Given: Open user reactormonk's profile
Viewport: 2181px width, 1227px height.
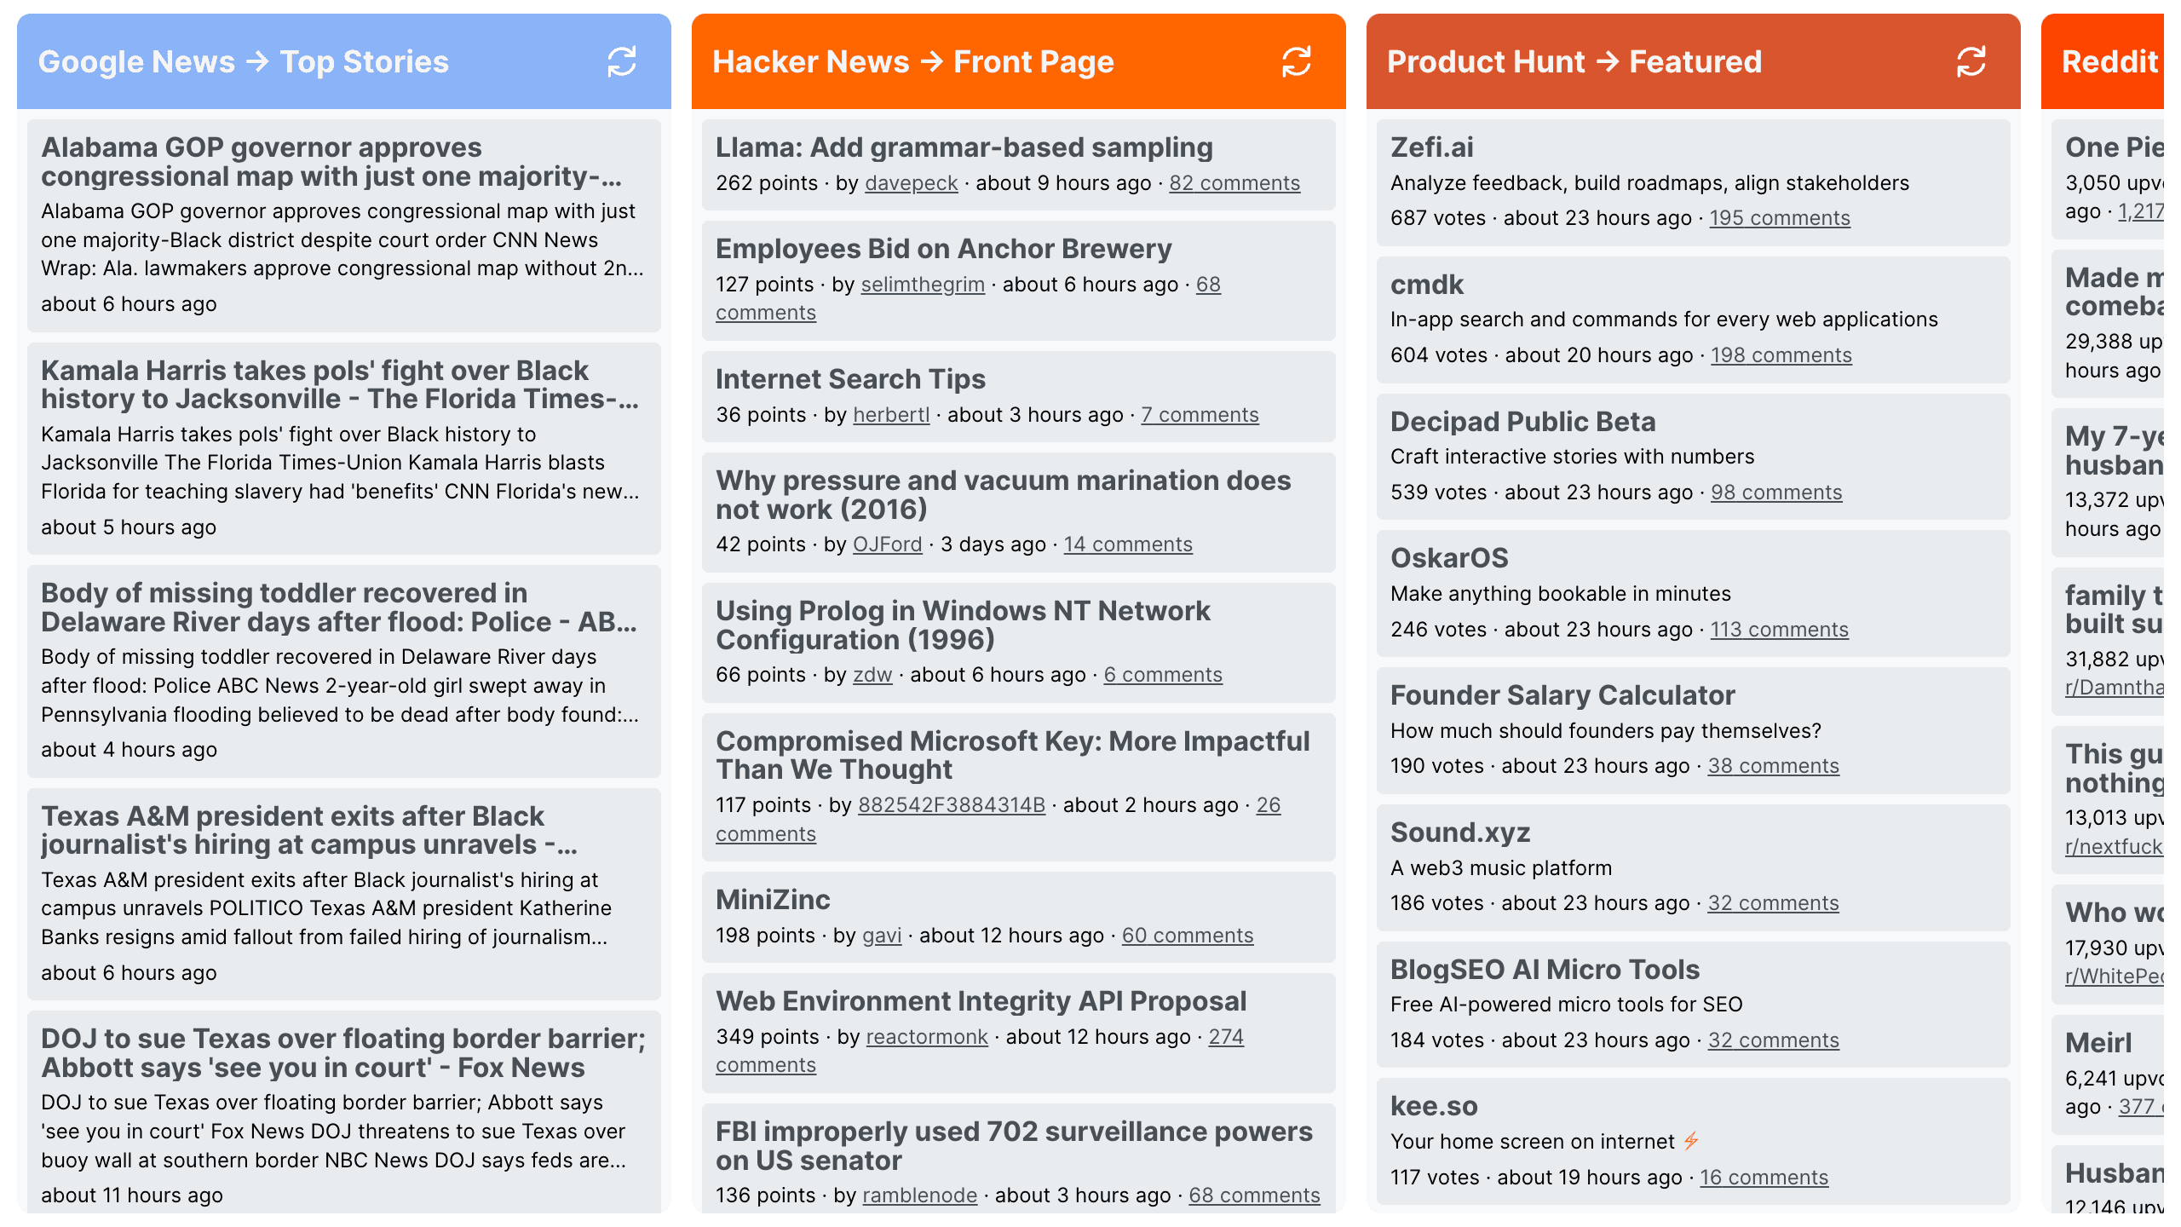Looking at the screenshot, I should click(927, 1037).
